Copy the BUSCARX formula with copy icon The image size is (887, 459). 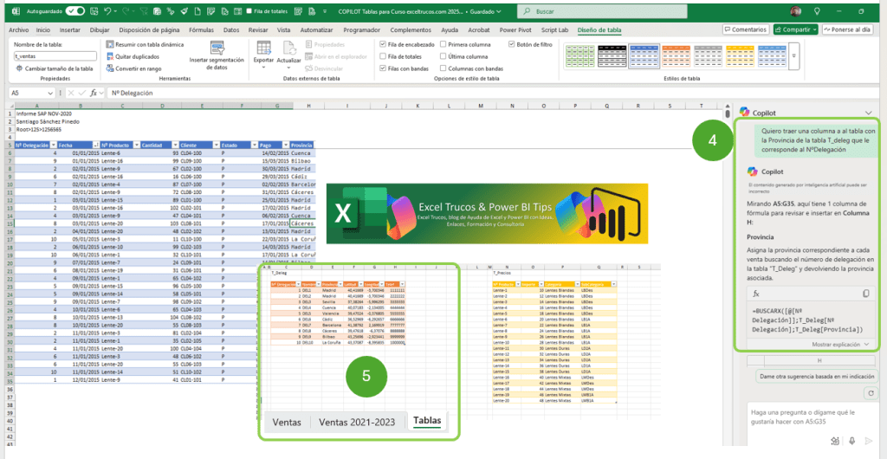click(x=866, y=294)
